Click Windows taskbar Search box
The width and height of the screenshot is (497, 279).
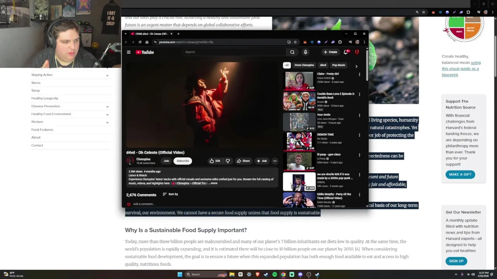coord(206,274)
